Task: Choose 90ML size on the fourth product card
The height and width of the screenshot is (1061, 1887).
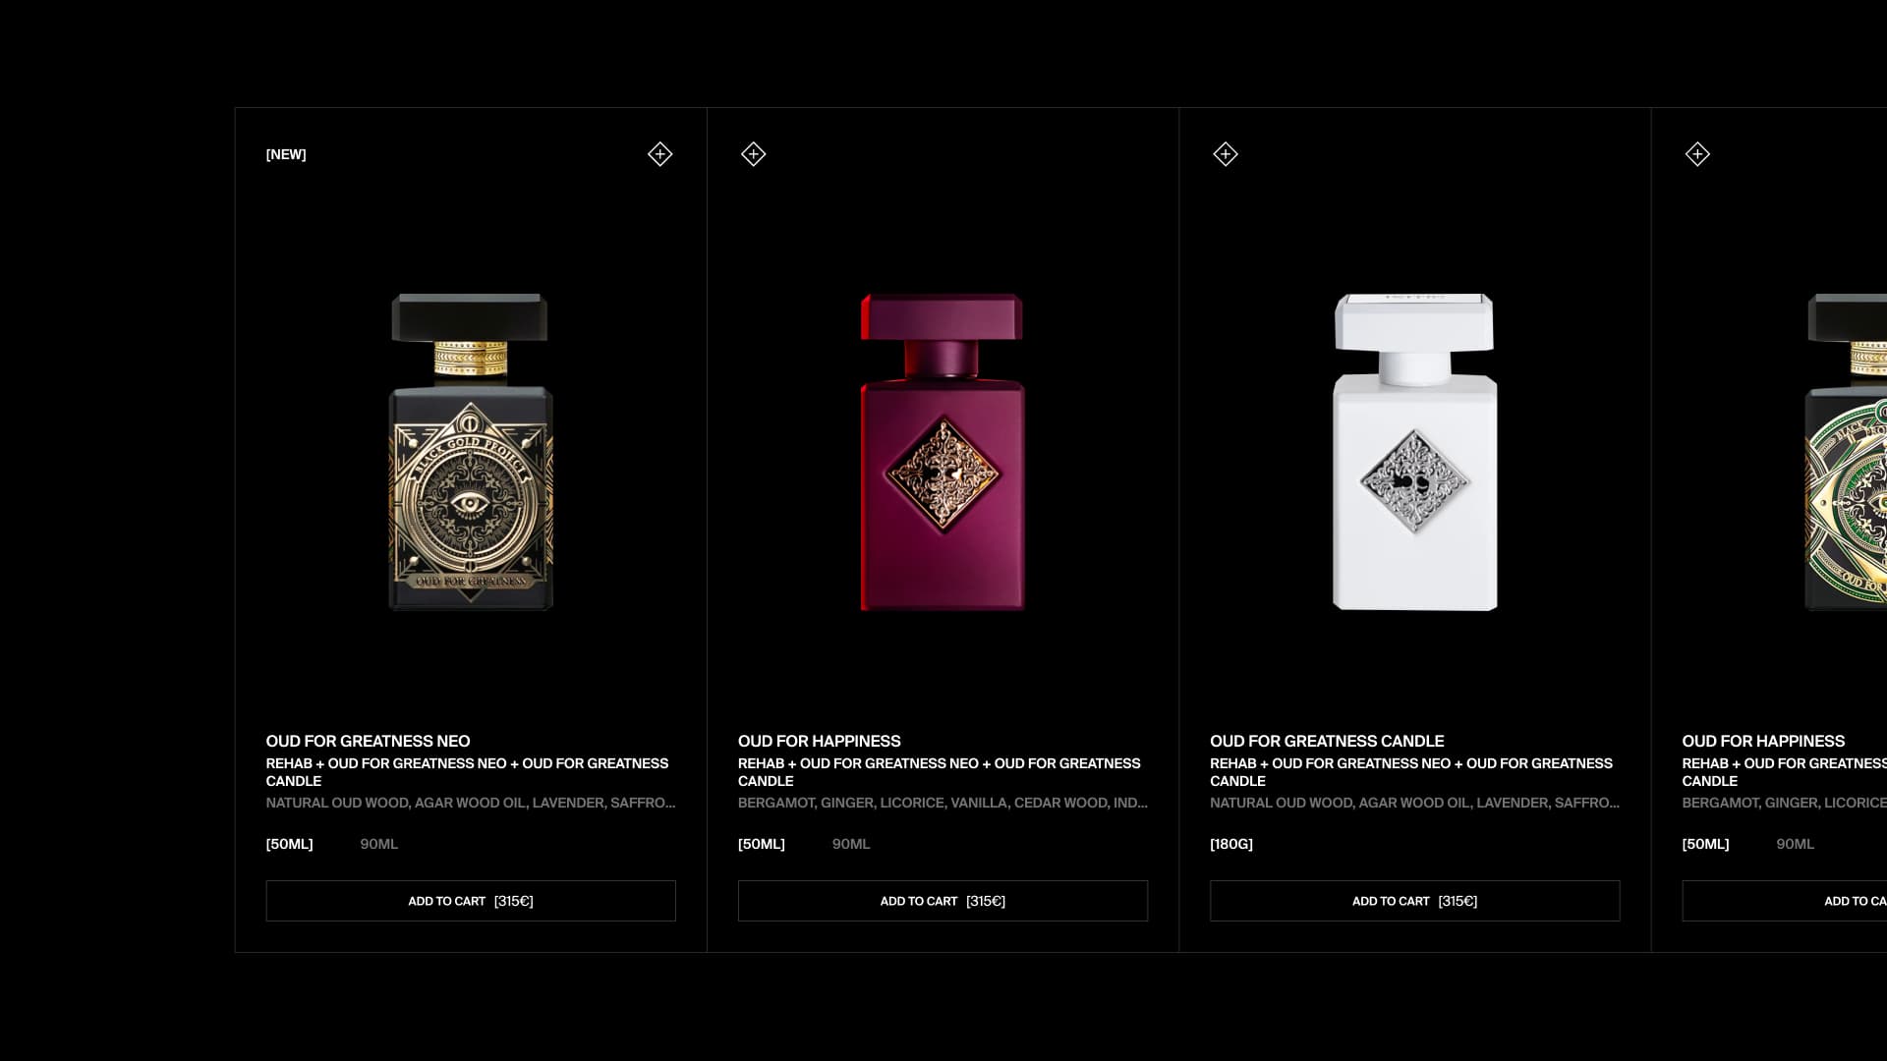Action: point(1795,844)
